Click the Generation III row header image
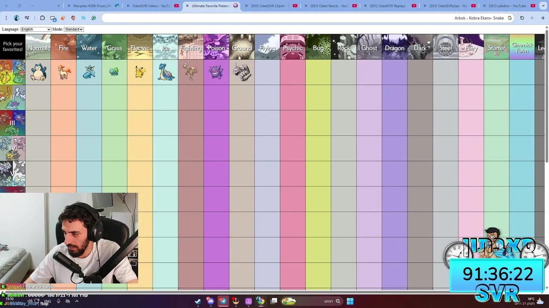 click(12, 123)
